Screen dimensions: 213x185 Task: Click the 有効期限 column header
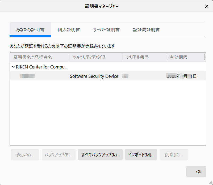coord(179,57)
